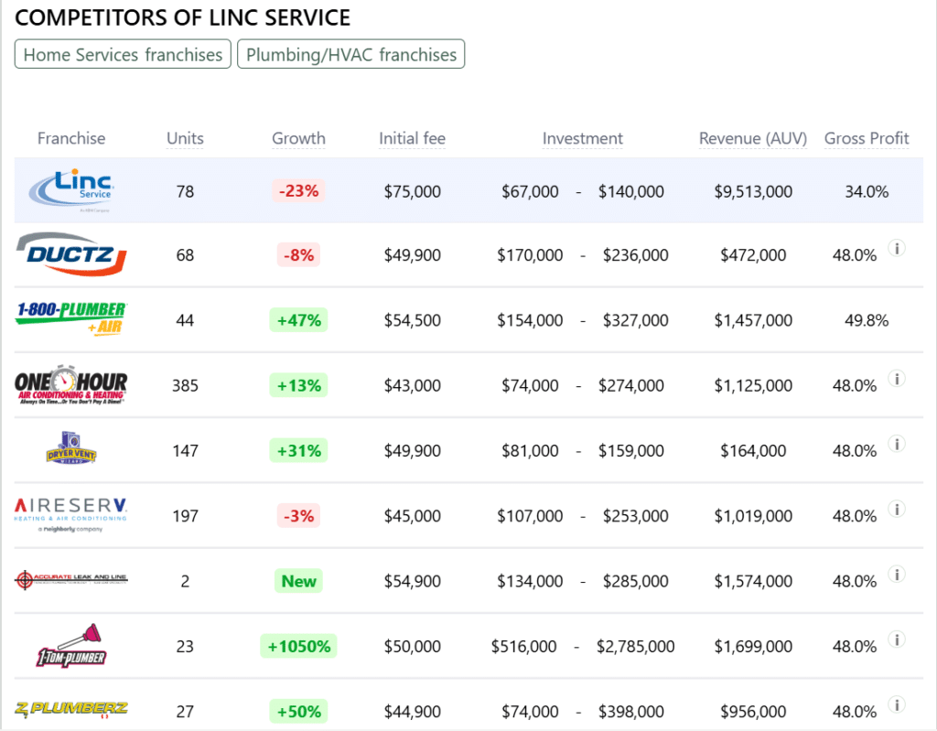This screenshot has height=731, width=937.
Task: Select the 197 units cell
Action: point(185,516)
